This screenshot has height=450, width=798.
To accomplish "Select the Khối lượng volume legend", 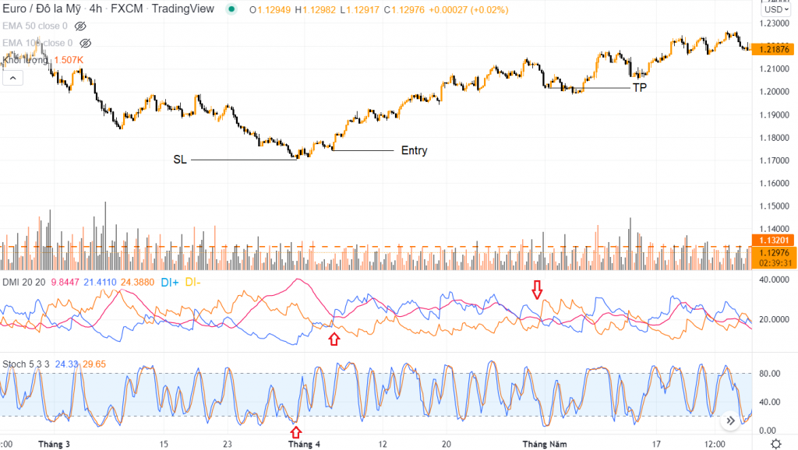I will [26, 60].
